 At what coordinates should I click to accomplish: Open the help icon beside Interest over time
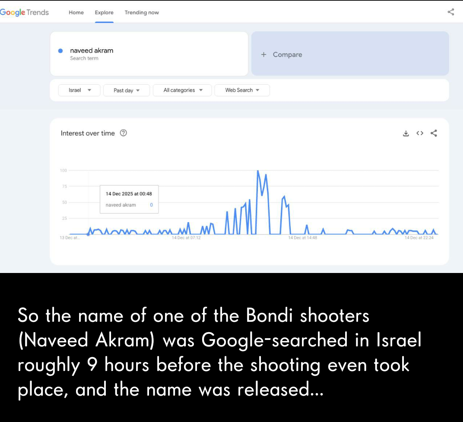pos(123,133)
